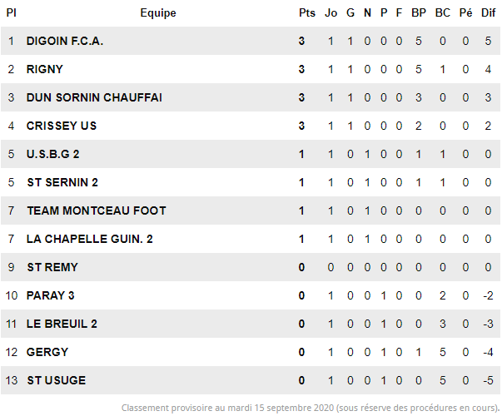Open DUN SORNIN CHAUFFAI team entry
The height and width of the screenshot is (416, 502).
pos(94,97)
